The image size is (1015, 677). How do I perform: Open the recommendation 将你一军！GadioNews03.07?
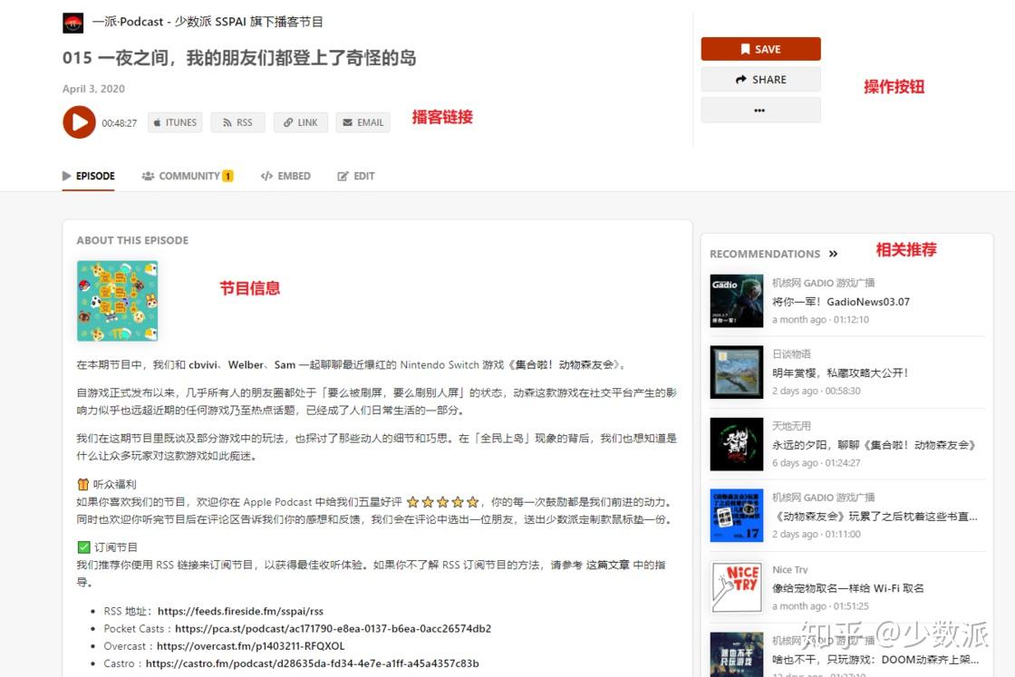(x=841, y=302)
